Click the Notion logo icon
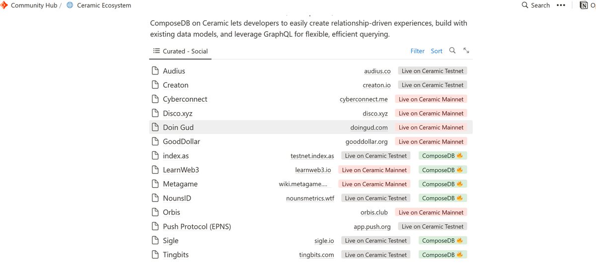Screen dimensions: 596x270 583,5
